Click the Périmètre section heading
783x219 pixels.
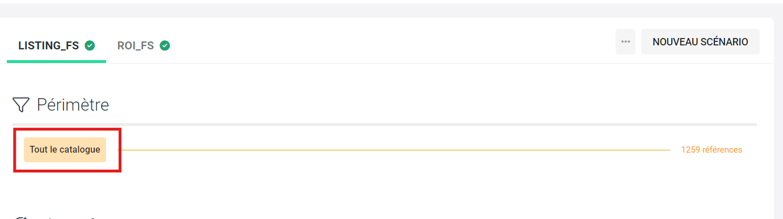click(73, 105)
